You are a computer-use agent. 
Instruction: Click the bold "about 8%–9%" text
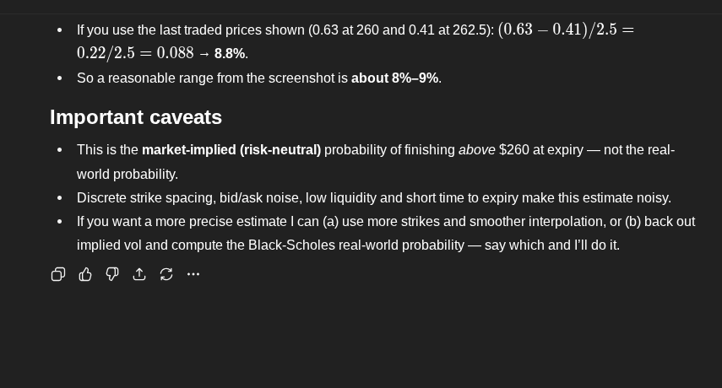coord(394,78)
